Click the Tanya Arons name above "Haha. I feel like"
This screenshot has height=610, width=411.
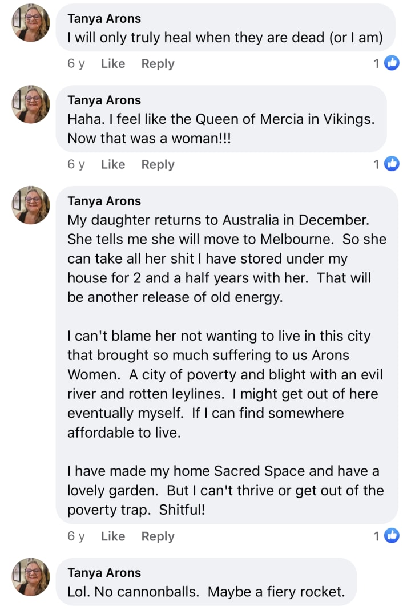point(104,100)
